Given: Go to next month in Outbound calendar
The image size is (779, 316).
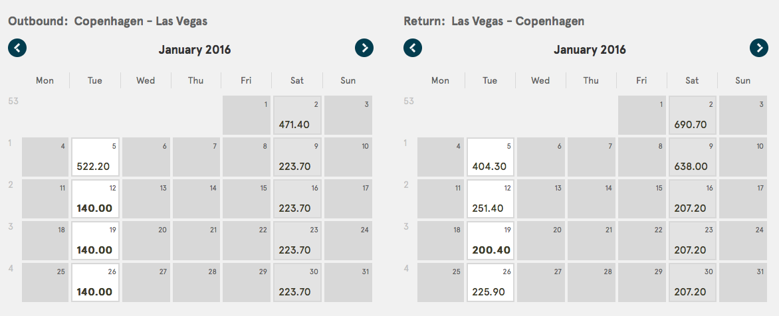Looking at the screenshot, I should coord(364,48).
